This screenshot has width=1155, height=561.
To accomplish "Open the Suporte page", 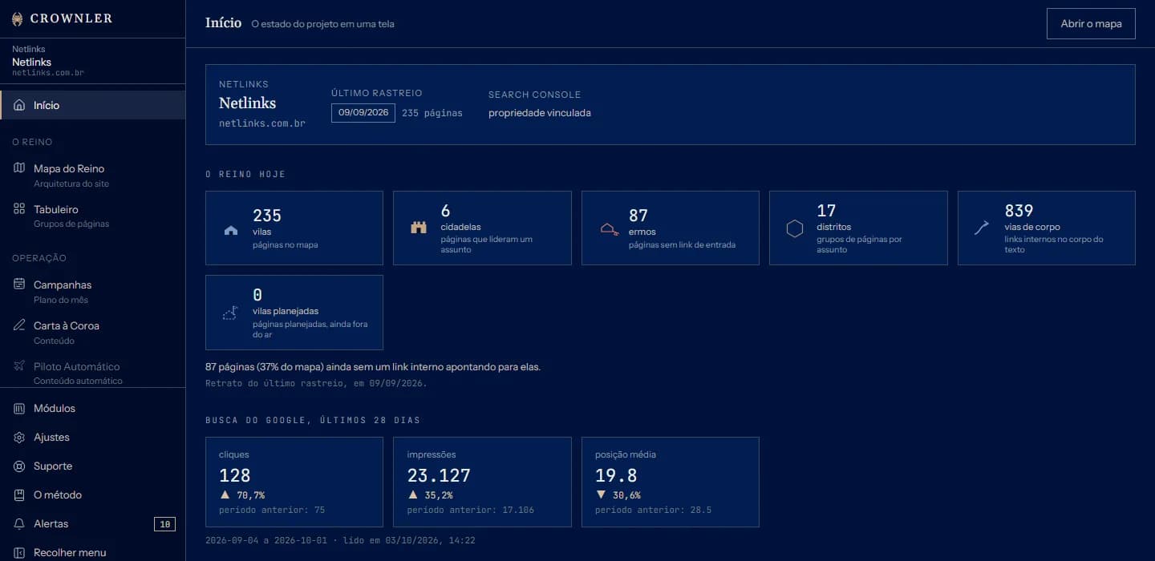I will click(92, 466).
